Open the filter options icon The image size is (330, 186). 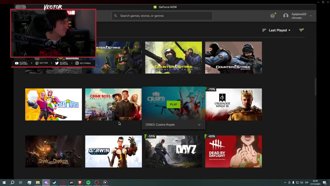(301, 30)
